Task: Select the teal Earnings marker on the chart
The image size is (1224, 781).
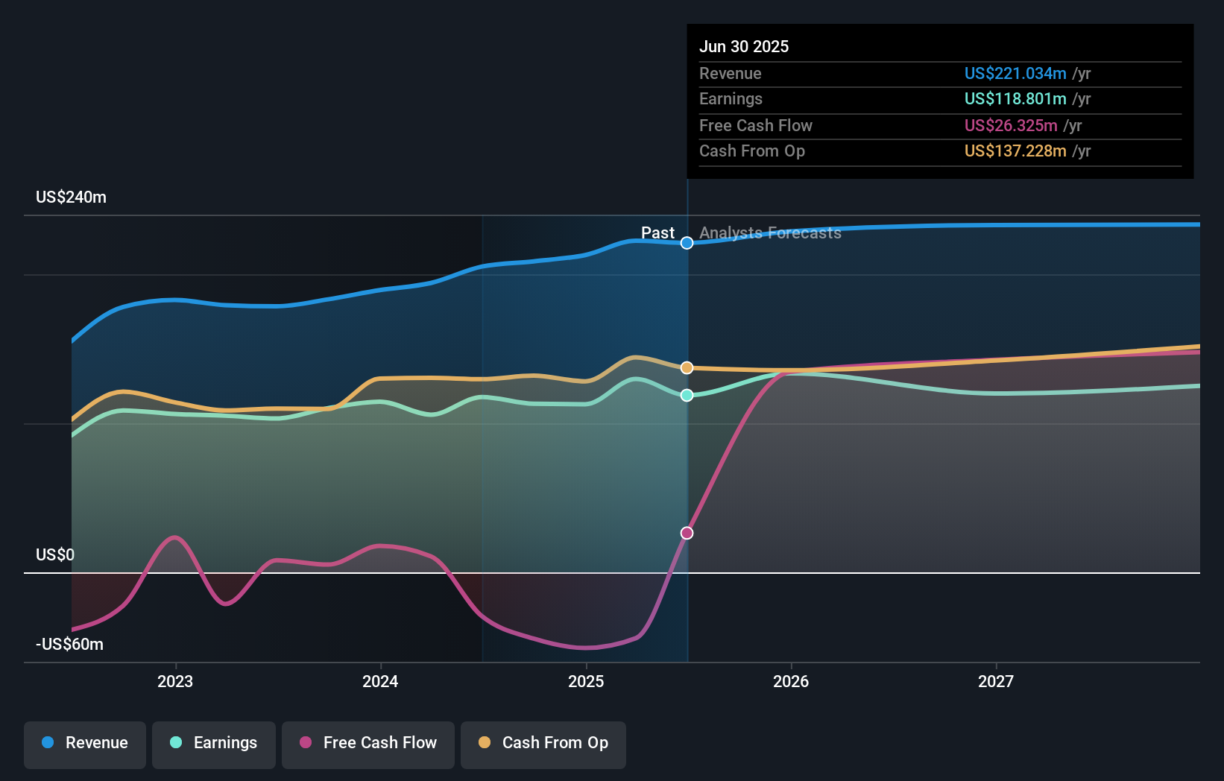Action: [686, 395]
